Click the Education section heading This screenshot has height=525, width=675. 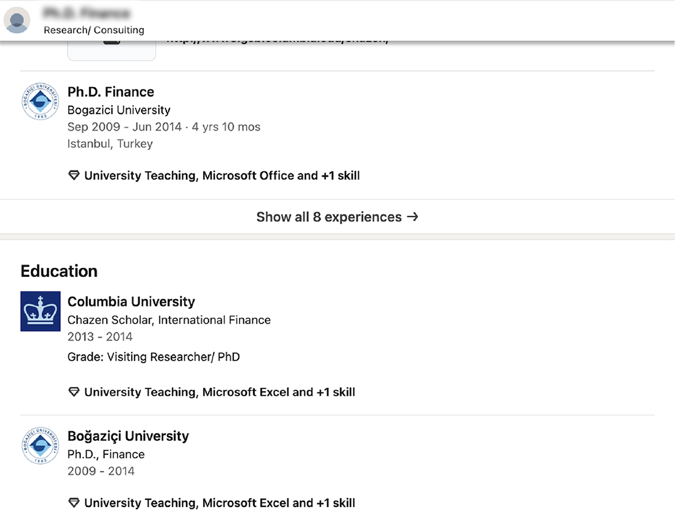tap(59, 271)
